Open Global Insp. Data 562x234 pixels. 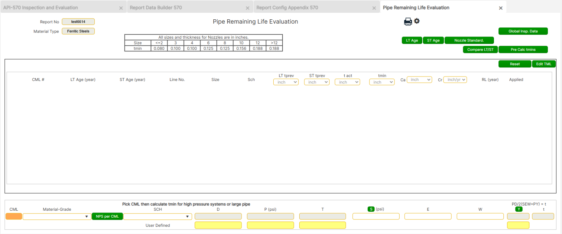tap(523, 31)
